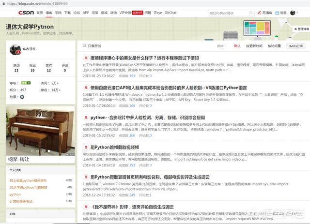Open ITeye in the navigation bar

click(x=158, y=13)
